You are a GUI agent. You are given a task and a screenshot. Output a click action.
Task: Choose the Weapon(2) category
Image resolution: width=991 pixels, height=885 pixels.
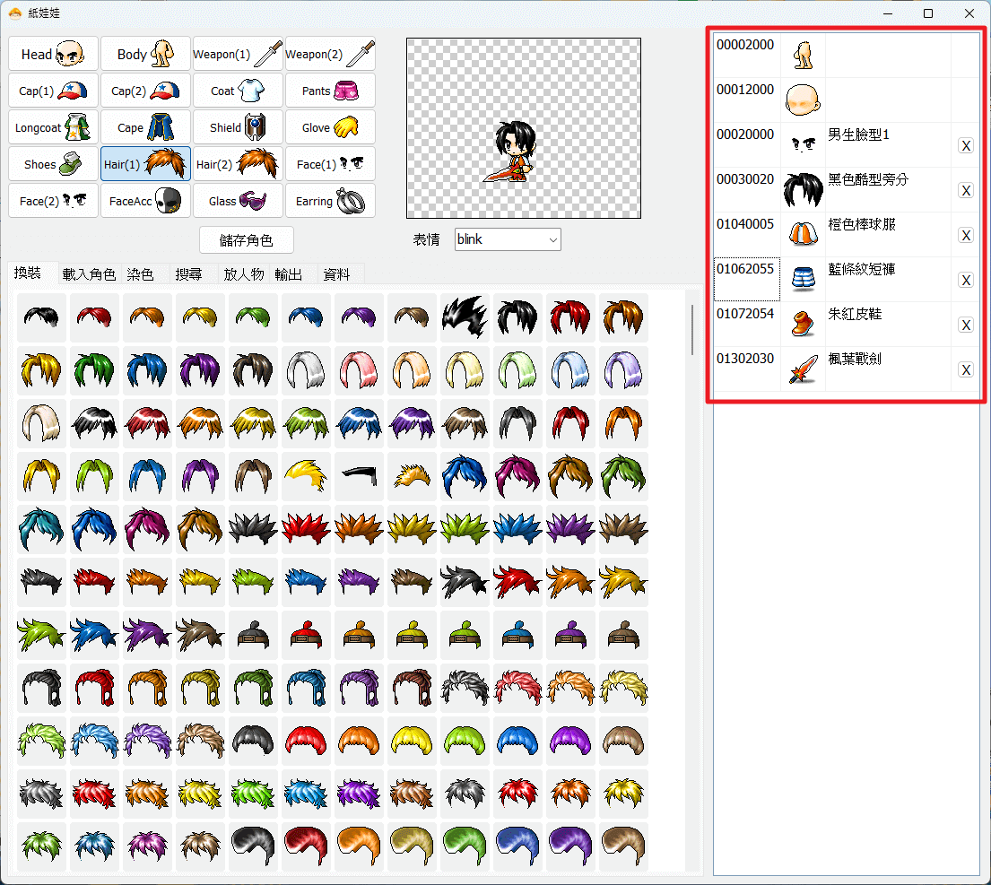(x=330, y=54)
